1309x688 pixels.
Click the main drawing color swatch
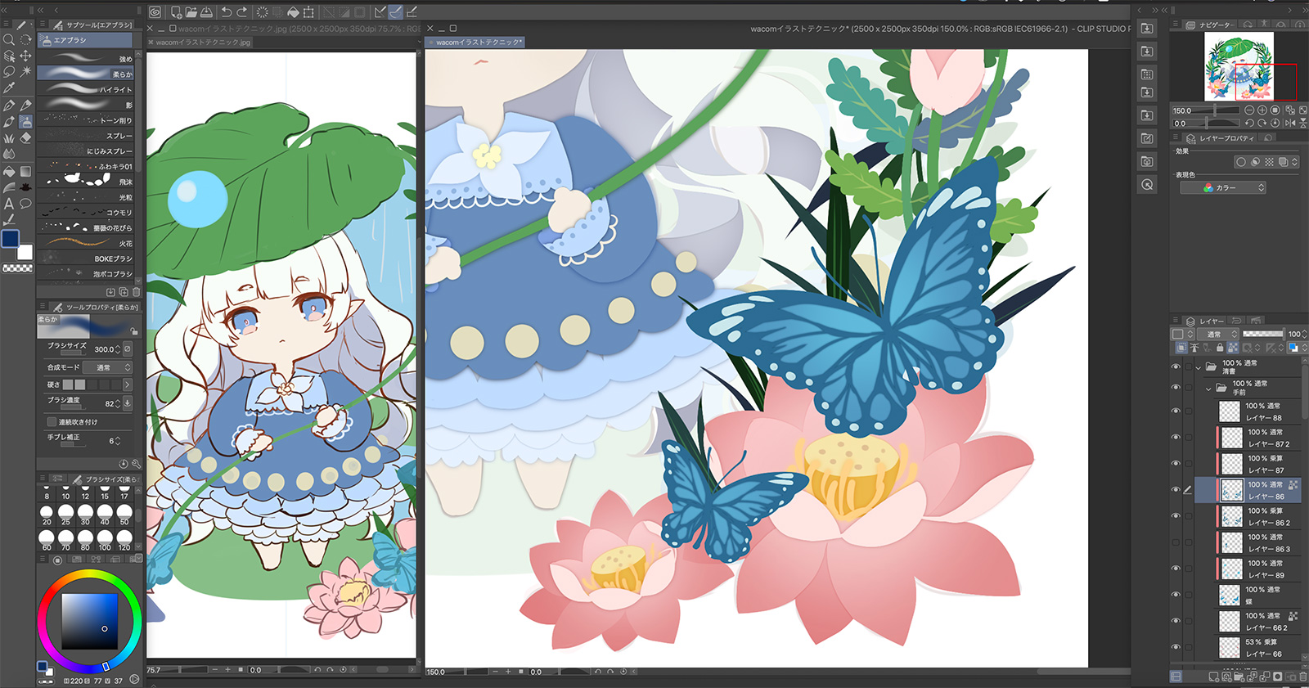tap(11, 239)
